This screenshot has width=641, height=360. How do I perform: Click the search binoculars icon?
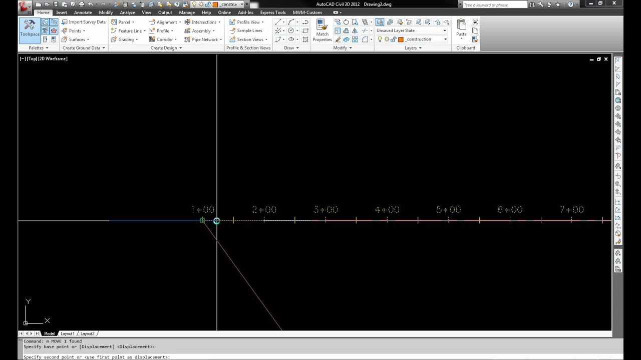(532, 4)
